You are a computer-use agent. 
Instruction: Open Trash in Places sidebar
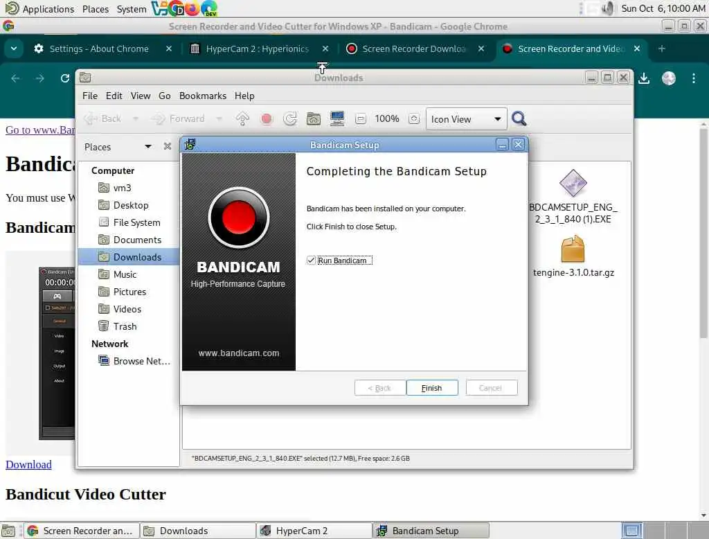(128, 326)
